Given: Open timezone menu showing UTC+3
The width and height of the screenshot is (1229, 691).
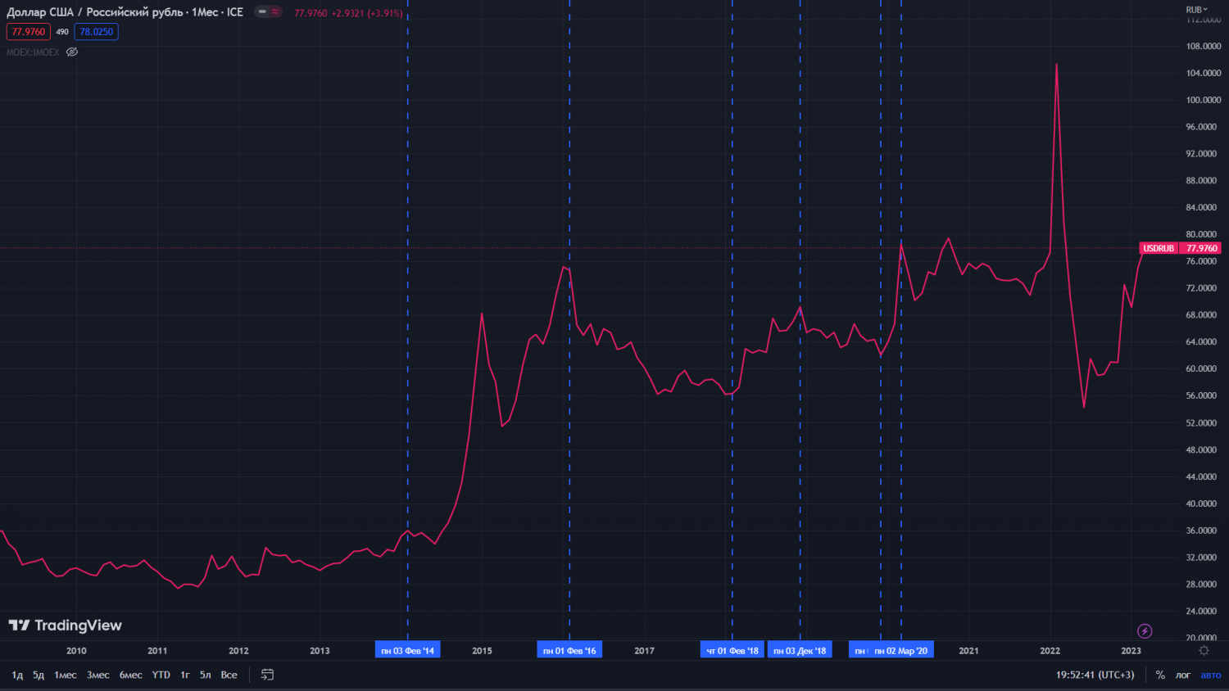Looking at the screenshot, I should 1095,675.
